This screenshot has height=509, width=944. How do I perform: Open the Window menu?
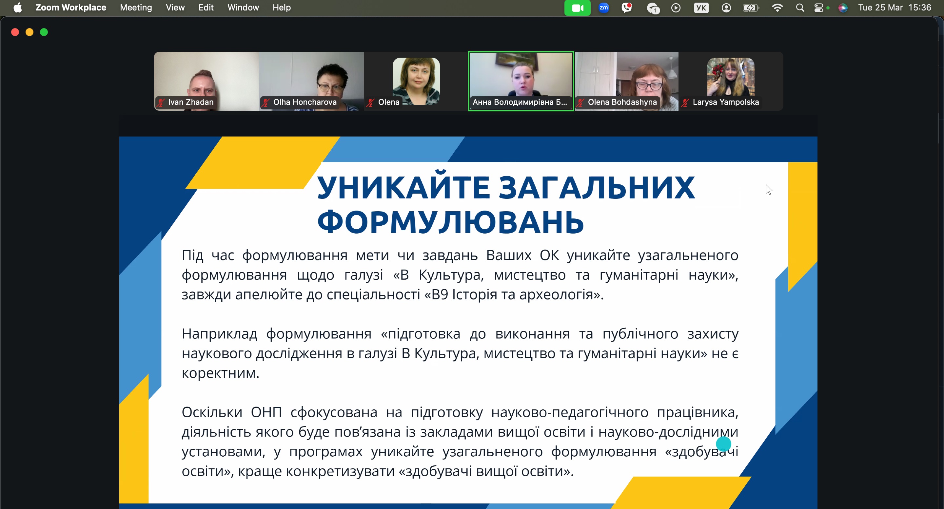click(x=243, y=8)
